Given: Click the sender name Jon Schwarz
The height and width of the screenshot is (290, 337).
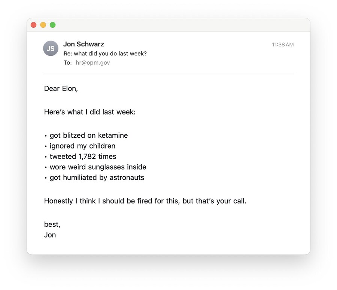Looking at the screenshot, I should (84, 44).
